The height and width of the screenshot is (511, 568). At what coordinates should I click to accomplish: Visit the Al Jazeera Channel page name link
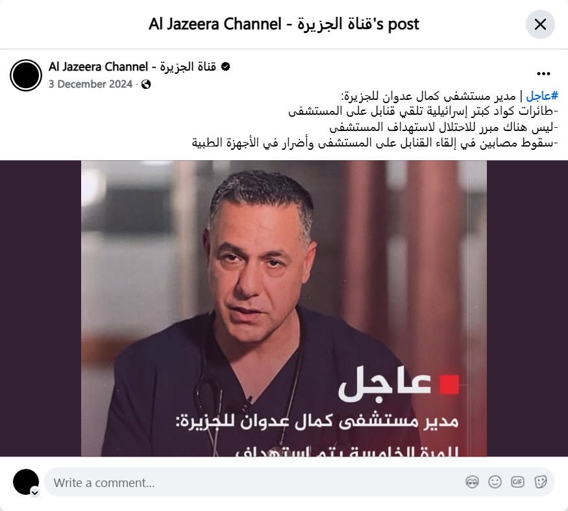point(132,67)
